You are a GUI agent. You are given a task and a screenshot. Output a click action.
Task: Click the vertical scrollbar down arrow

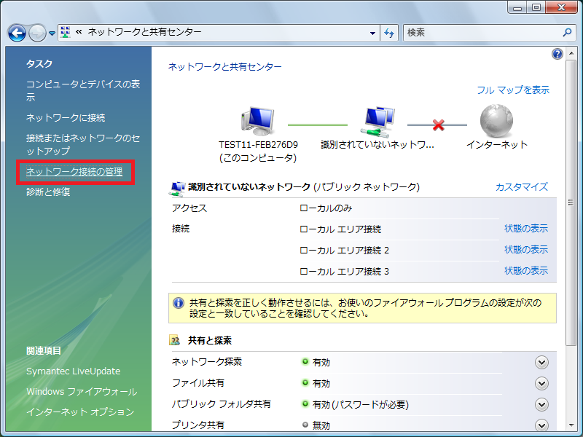(571, 425)
